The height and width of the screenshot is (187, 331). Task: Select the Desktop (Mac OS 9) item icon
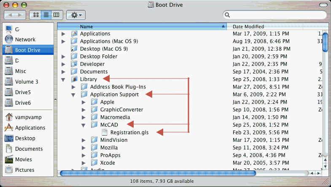click(74, 49)
